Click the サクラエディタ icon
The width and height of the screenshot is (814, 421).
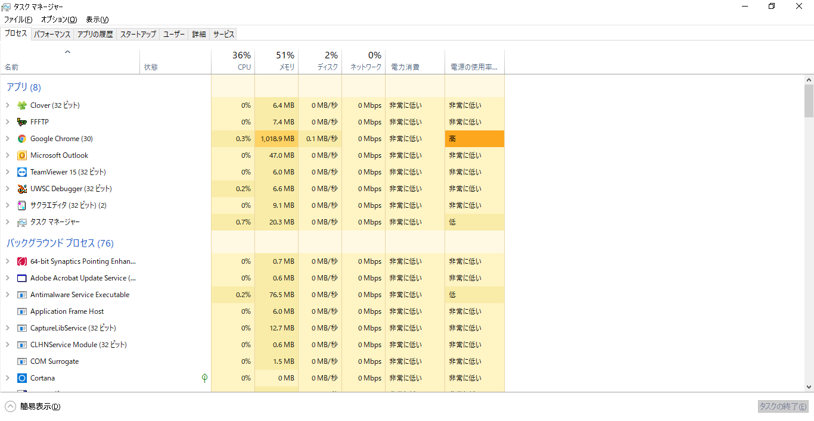(22, 205)
